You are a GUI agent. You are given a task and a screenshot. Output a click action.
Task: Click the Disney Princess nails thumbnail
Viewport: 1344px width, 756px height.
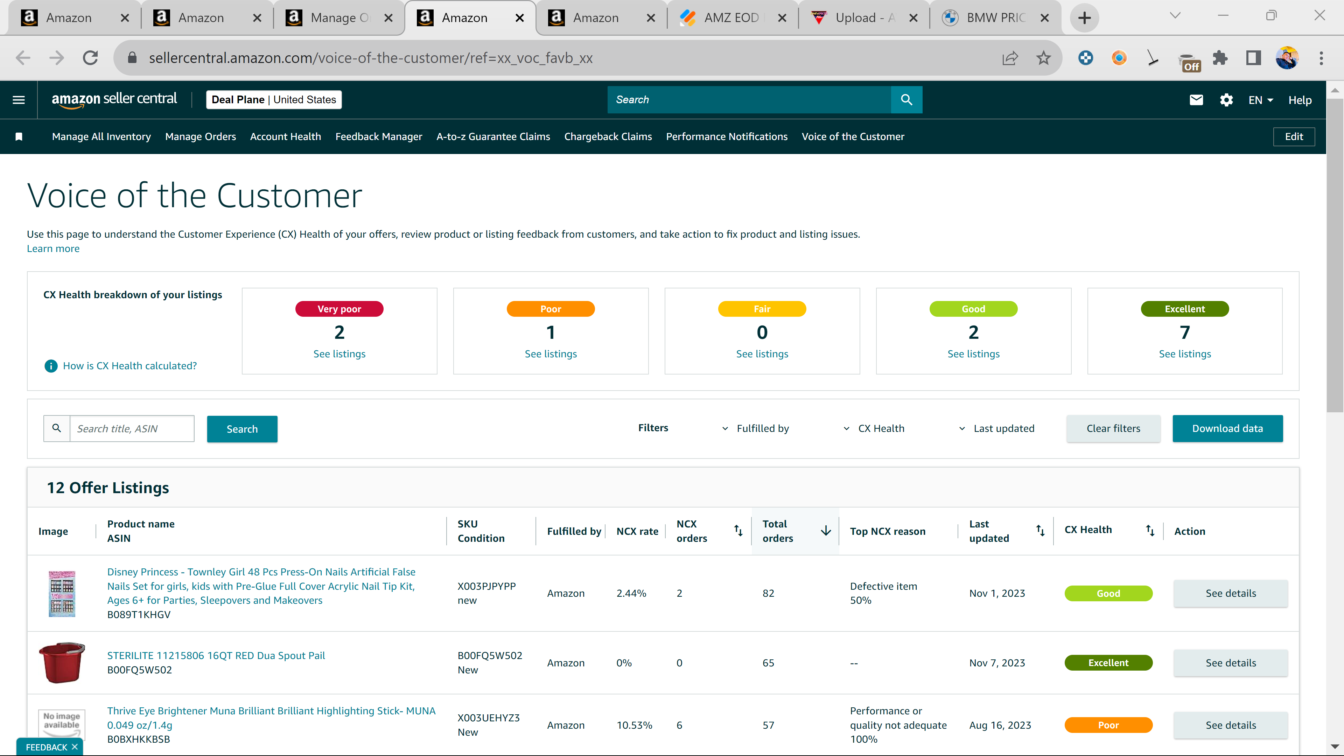coord(62,593)
